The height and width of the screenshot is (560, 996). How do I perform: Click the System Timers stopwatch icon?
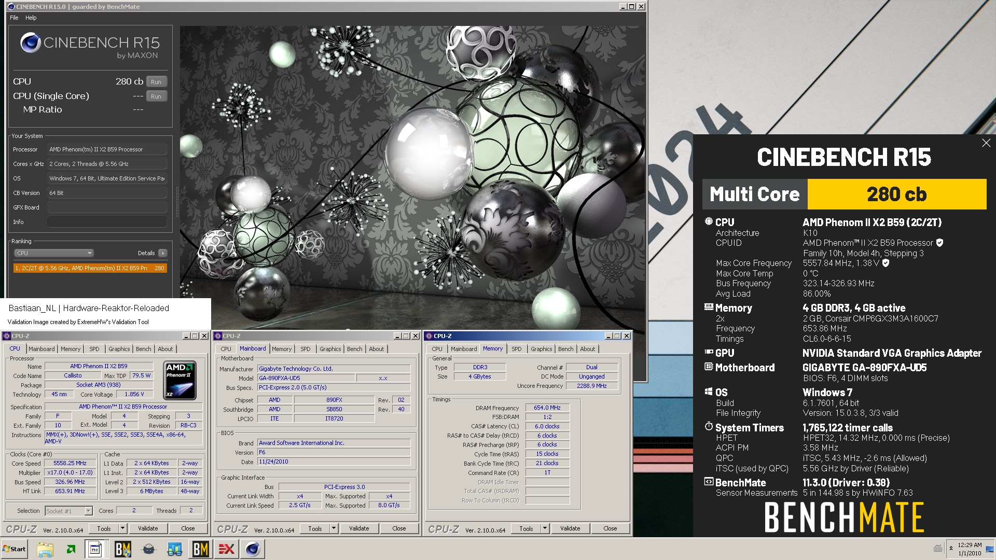[x=709, y=426]
